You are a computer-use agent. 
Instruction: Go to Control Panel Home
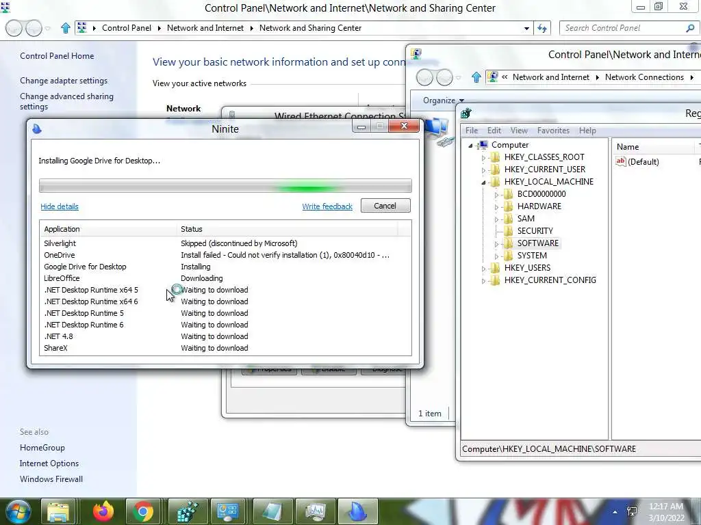[x=57, y=56]
